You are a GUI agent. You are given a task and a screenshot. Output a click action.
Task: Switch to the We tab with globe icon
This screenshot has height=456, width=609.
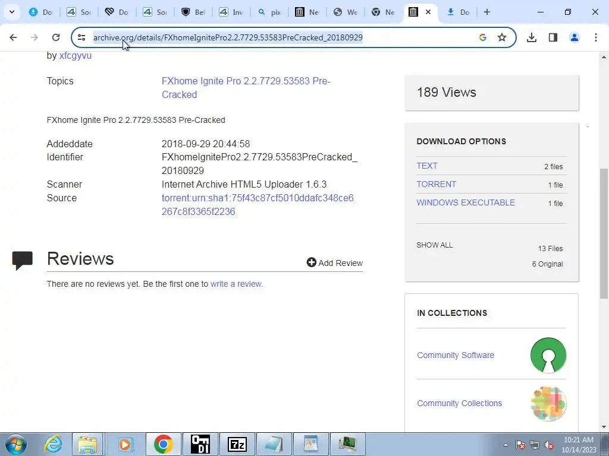tap(346, 12)
